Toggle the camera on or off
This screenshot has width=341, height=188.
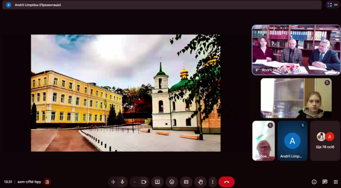pos(144,182)
